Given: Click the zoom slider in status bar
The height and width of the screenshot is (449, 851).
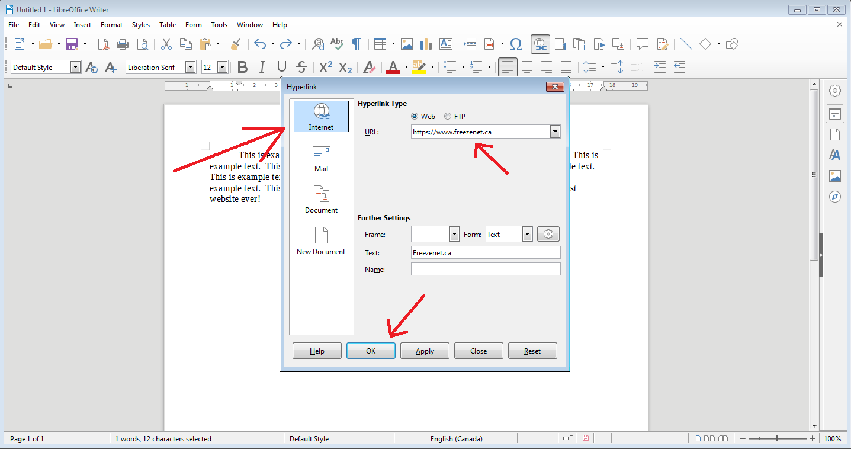Looking at the screenshot, I should [x=777, y=438].
